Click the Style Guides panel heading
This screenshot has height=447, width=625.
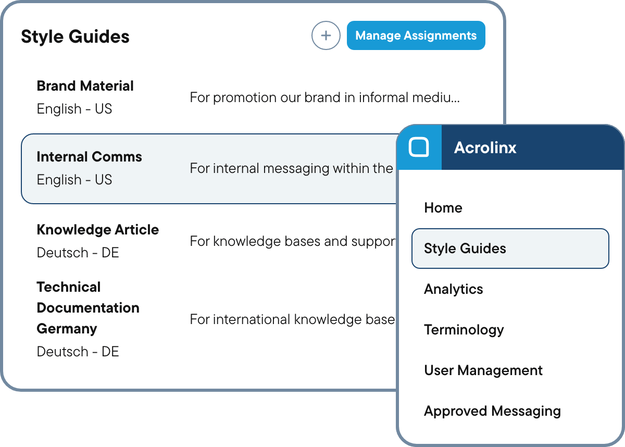point(75,37)
